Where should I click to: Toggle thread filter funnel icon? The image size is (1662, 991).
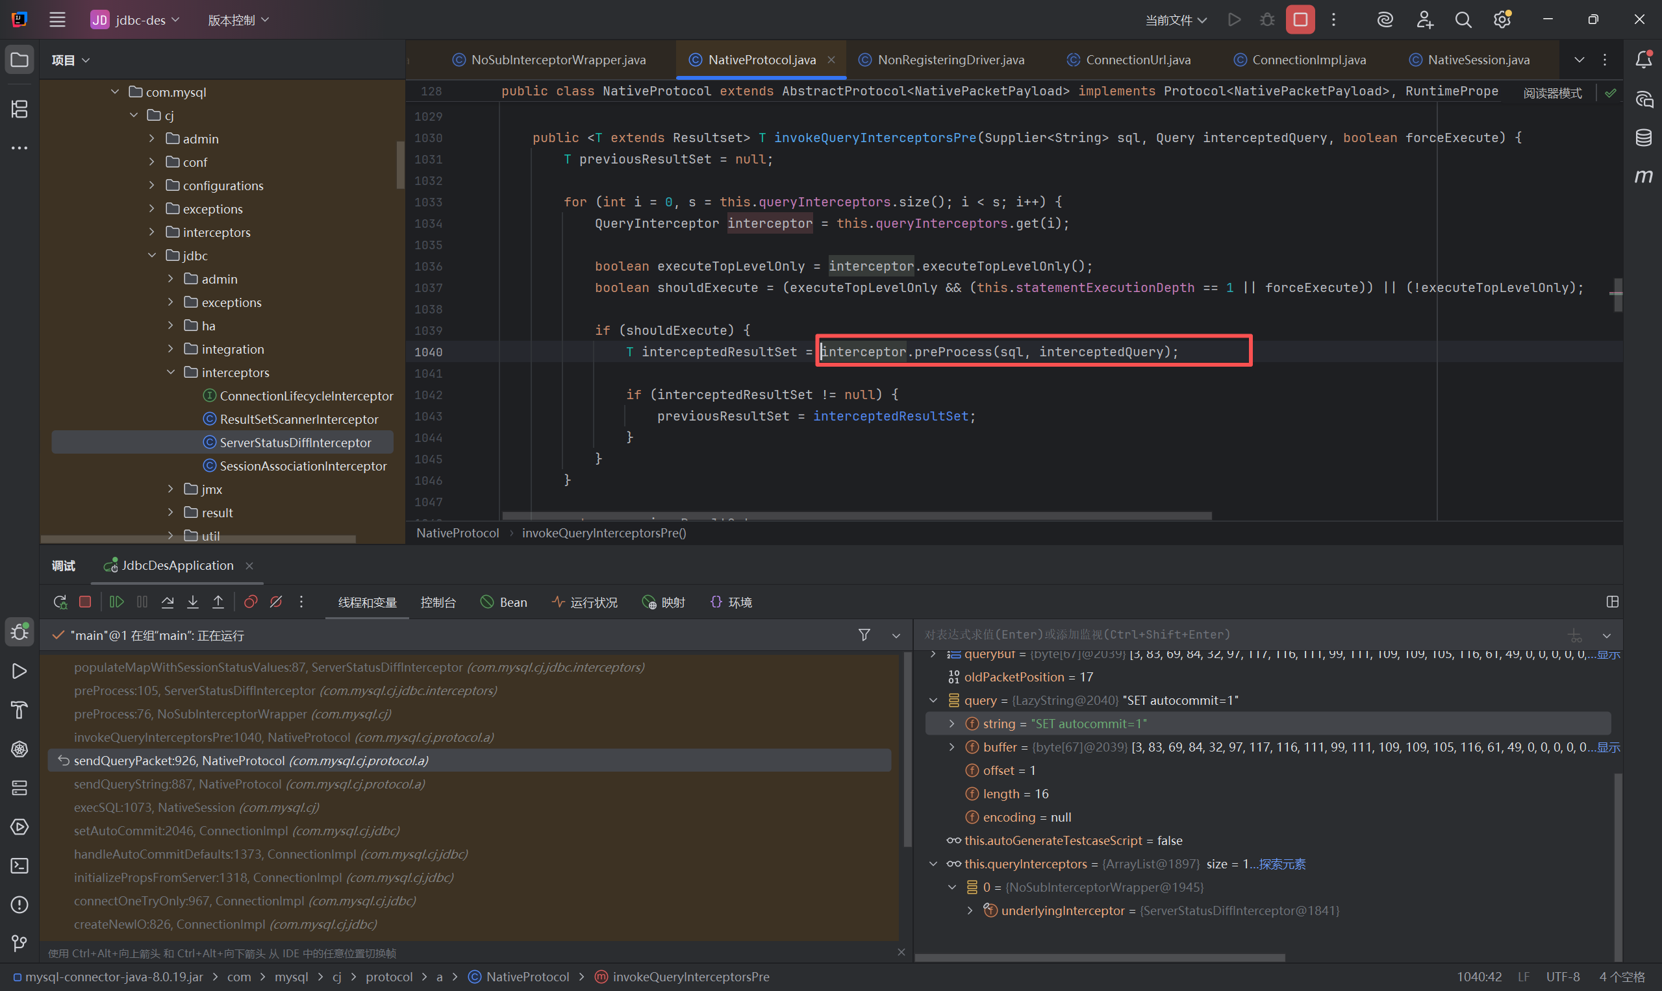864,635
